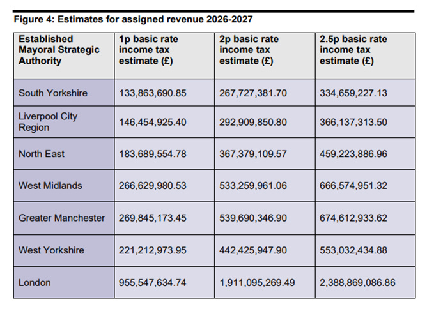This screenshot has height=309, width=427.
Task: Click the value 2,388,869,086.86
Action: [357, 283]
